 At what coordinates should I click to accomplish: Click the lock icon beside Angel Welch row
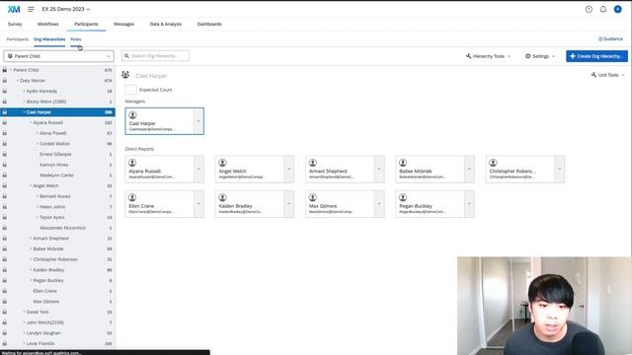click(x=4, y=185)
